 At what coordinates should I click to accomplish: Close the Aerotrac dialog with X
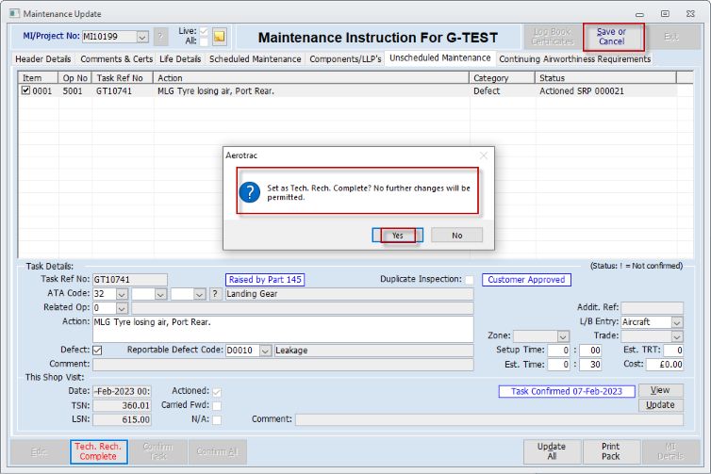484,155
